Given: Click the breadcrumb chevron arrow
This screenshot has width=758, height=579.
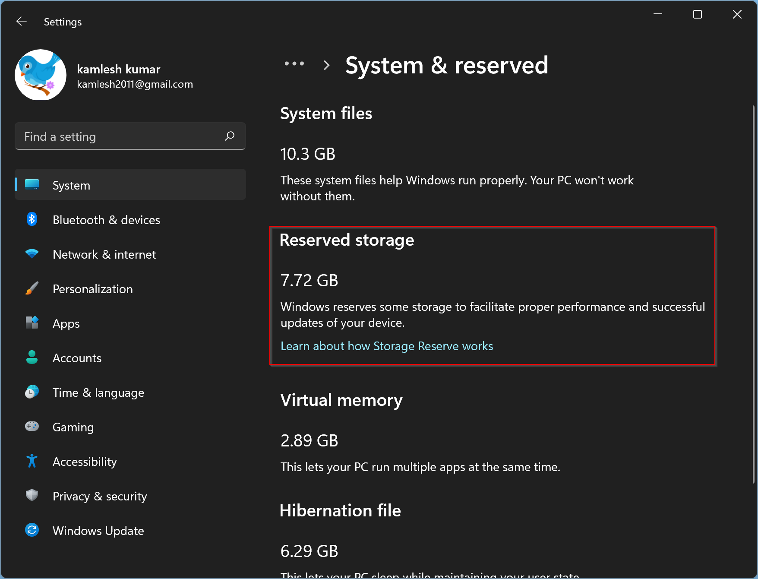Looking at the screenshot, I should (327, 65).
